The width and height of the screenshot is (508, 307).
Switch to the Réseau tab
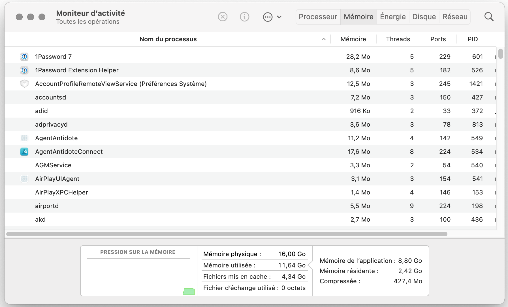455,17
